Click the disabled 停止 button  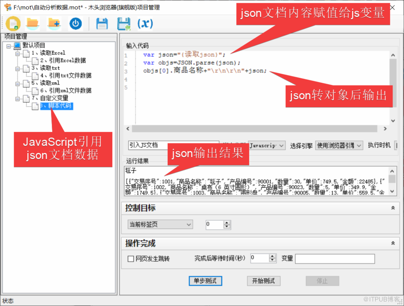point(322,281)
